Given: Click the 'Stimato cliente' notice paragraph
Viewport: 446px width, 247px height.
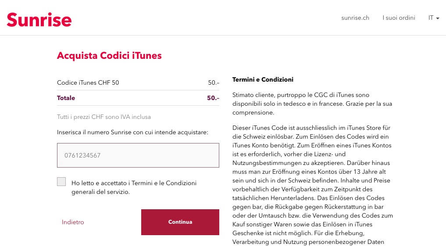Looking at the screenshot, I should coord(312,104).
